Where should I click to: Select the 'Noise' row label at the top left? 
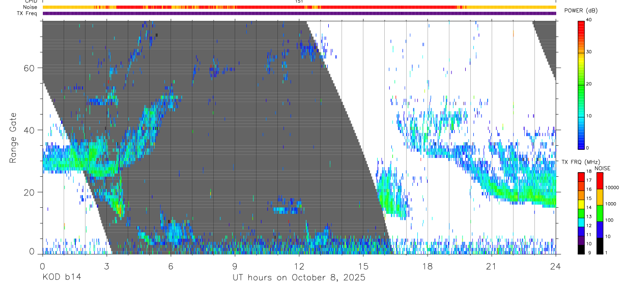31,7
